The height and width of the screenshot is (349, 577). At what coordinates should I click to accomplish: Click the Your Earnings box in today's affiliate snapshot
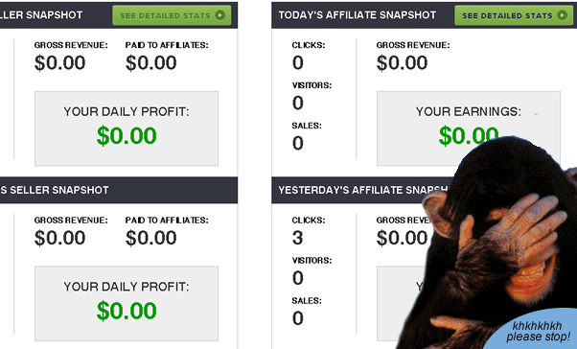pyautogui.click(x=469, y=128)
